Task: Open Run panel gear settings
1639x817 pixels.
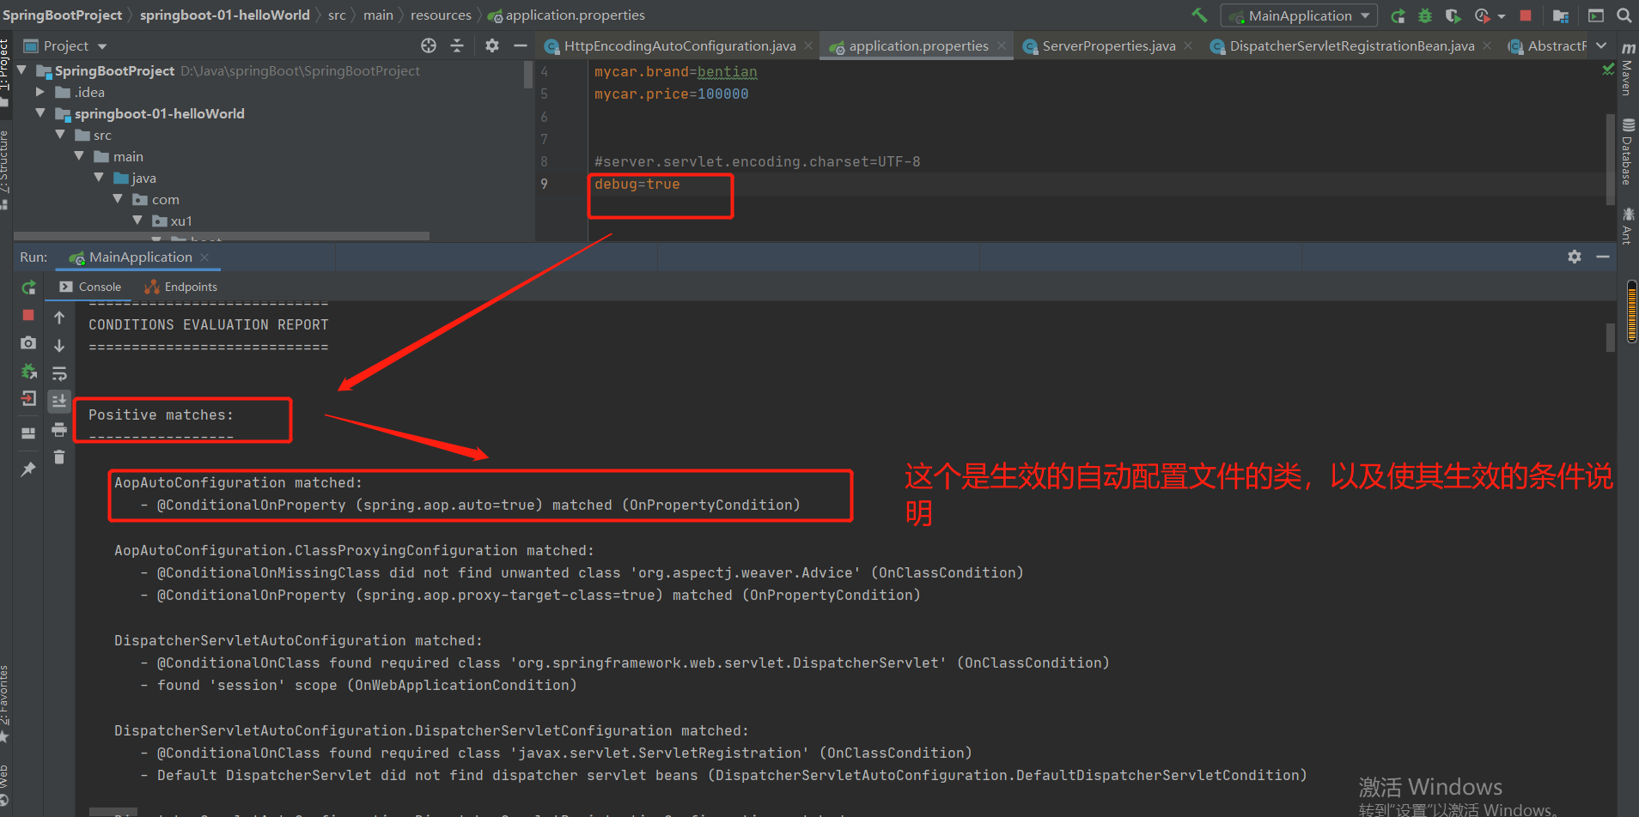Action: pos(1575,257)
